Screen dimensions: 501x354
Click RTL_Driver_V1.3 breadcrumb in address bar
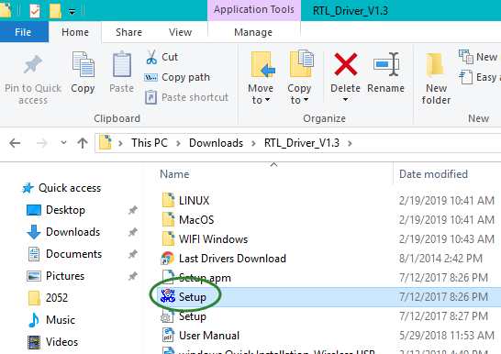[302, 143]
